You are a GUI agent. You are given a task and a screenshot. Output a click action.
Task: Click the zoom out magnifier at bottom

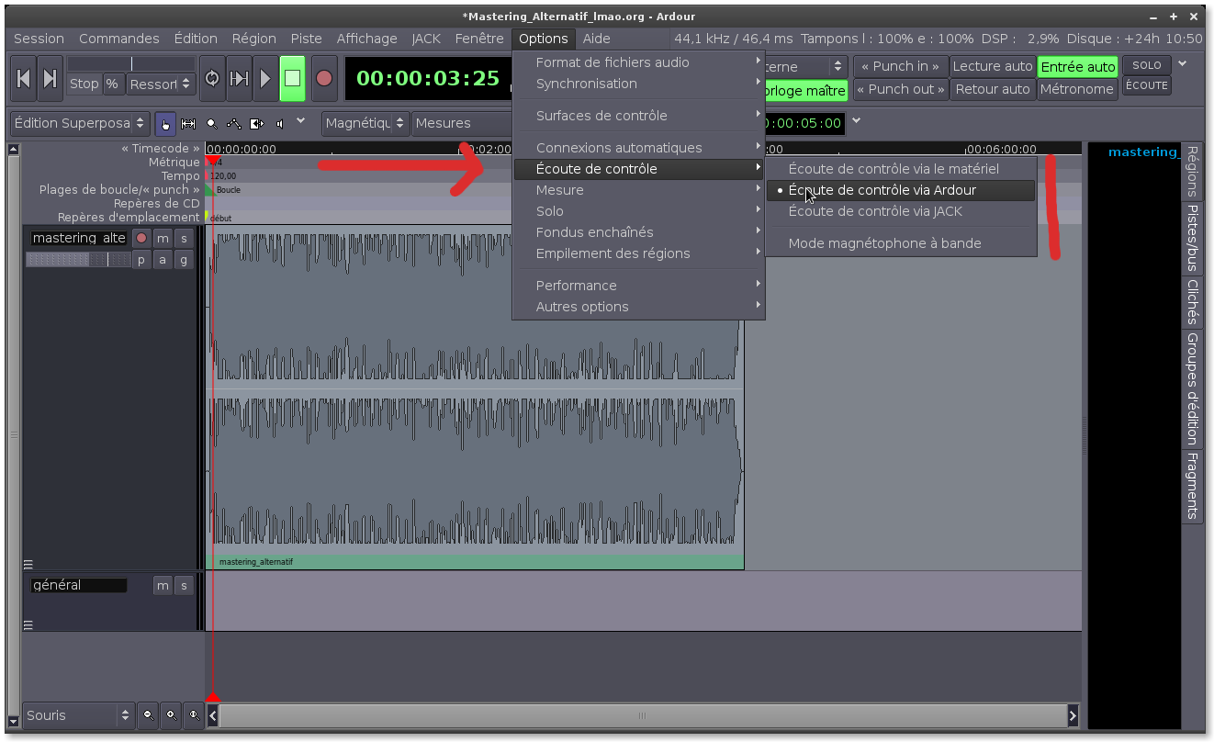[x=148, y=715]
